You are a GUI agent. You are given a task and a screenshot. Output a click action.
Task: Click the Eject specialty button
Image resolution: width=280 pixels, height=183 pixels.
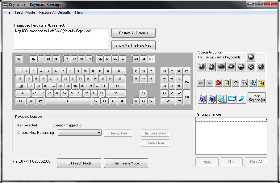click(x=251, y=57)
